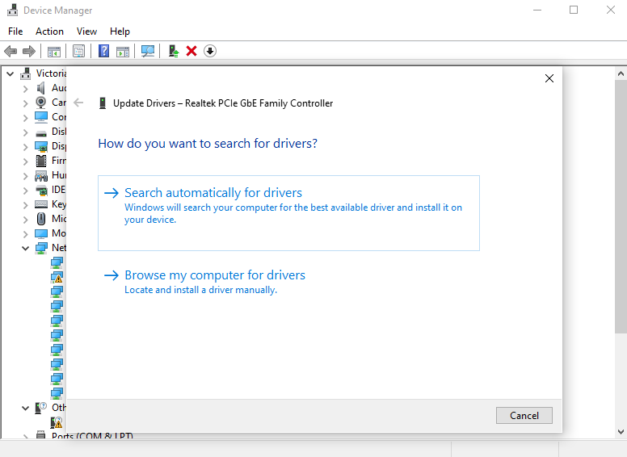Expand the Display adapters category chevron
The height and width of the screenshot is (457, 627).
26,147
